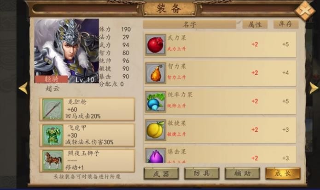
Task: Switch to the 辅助 tab
Action: pyautogui.click(x=242, y=173)
